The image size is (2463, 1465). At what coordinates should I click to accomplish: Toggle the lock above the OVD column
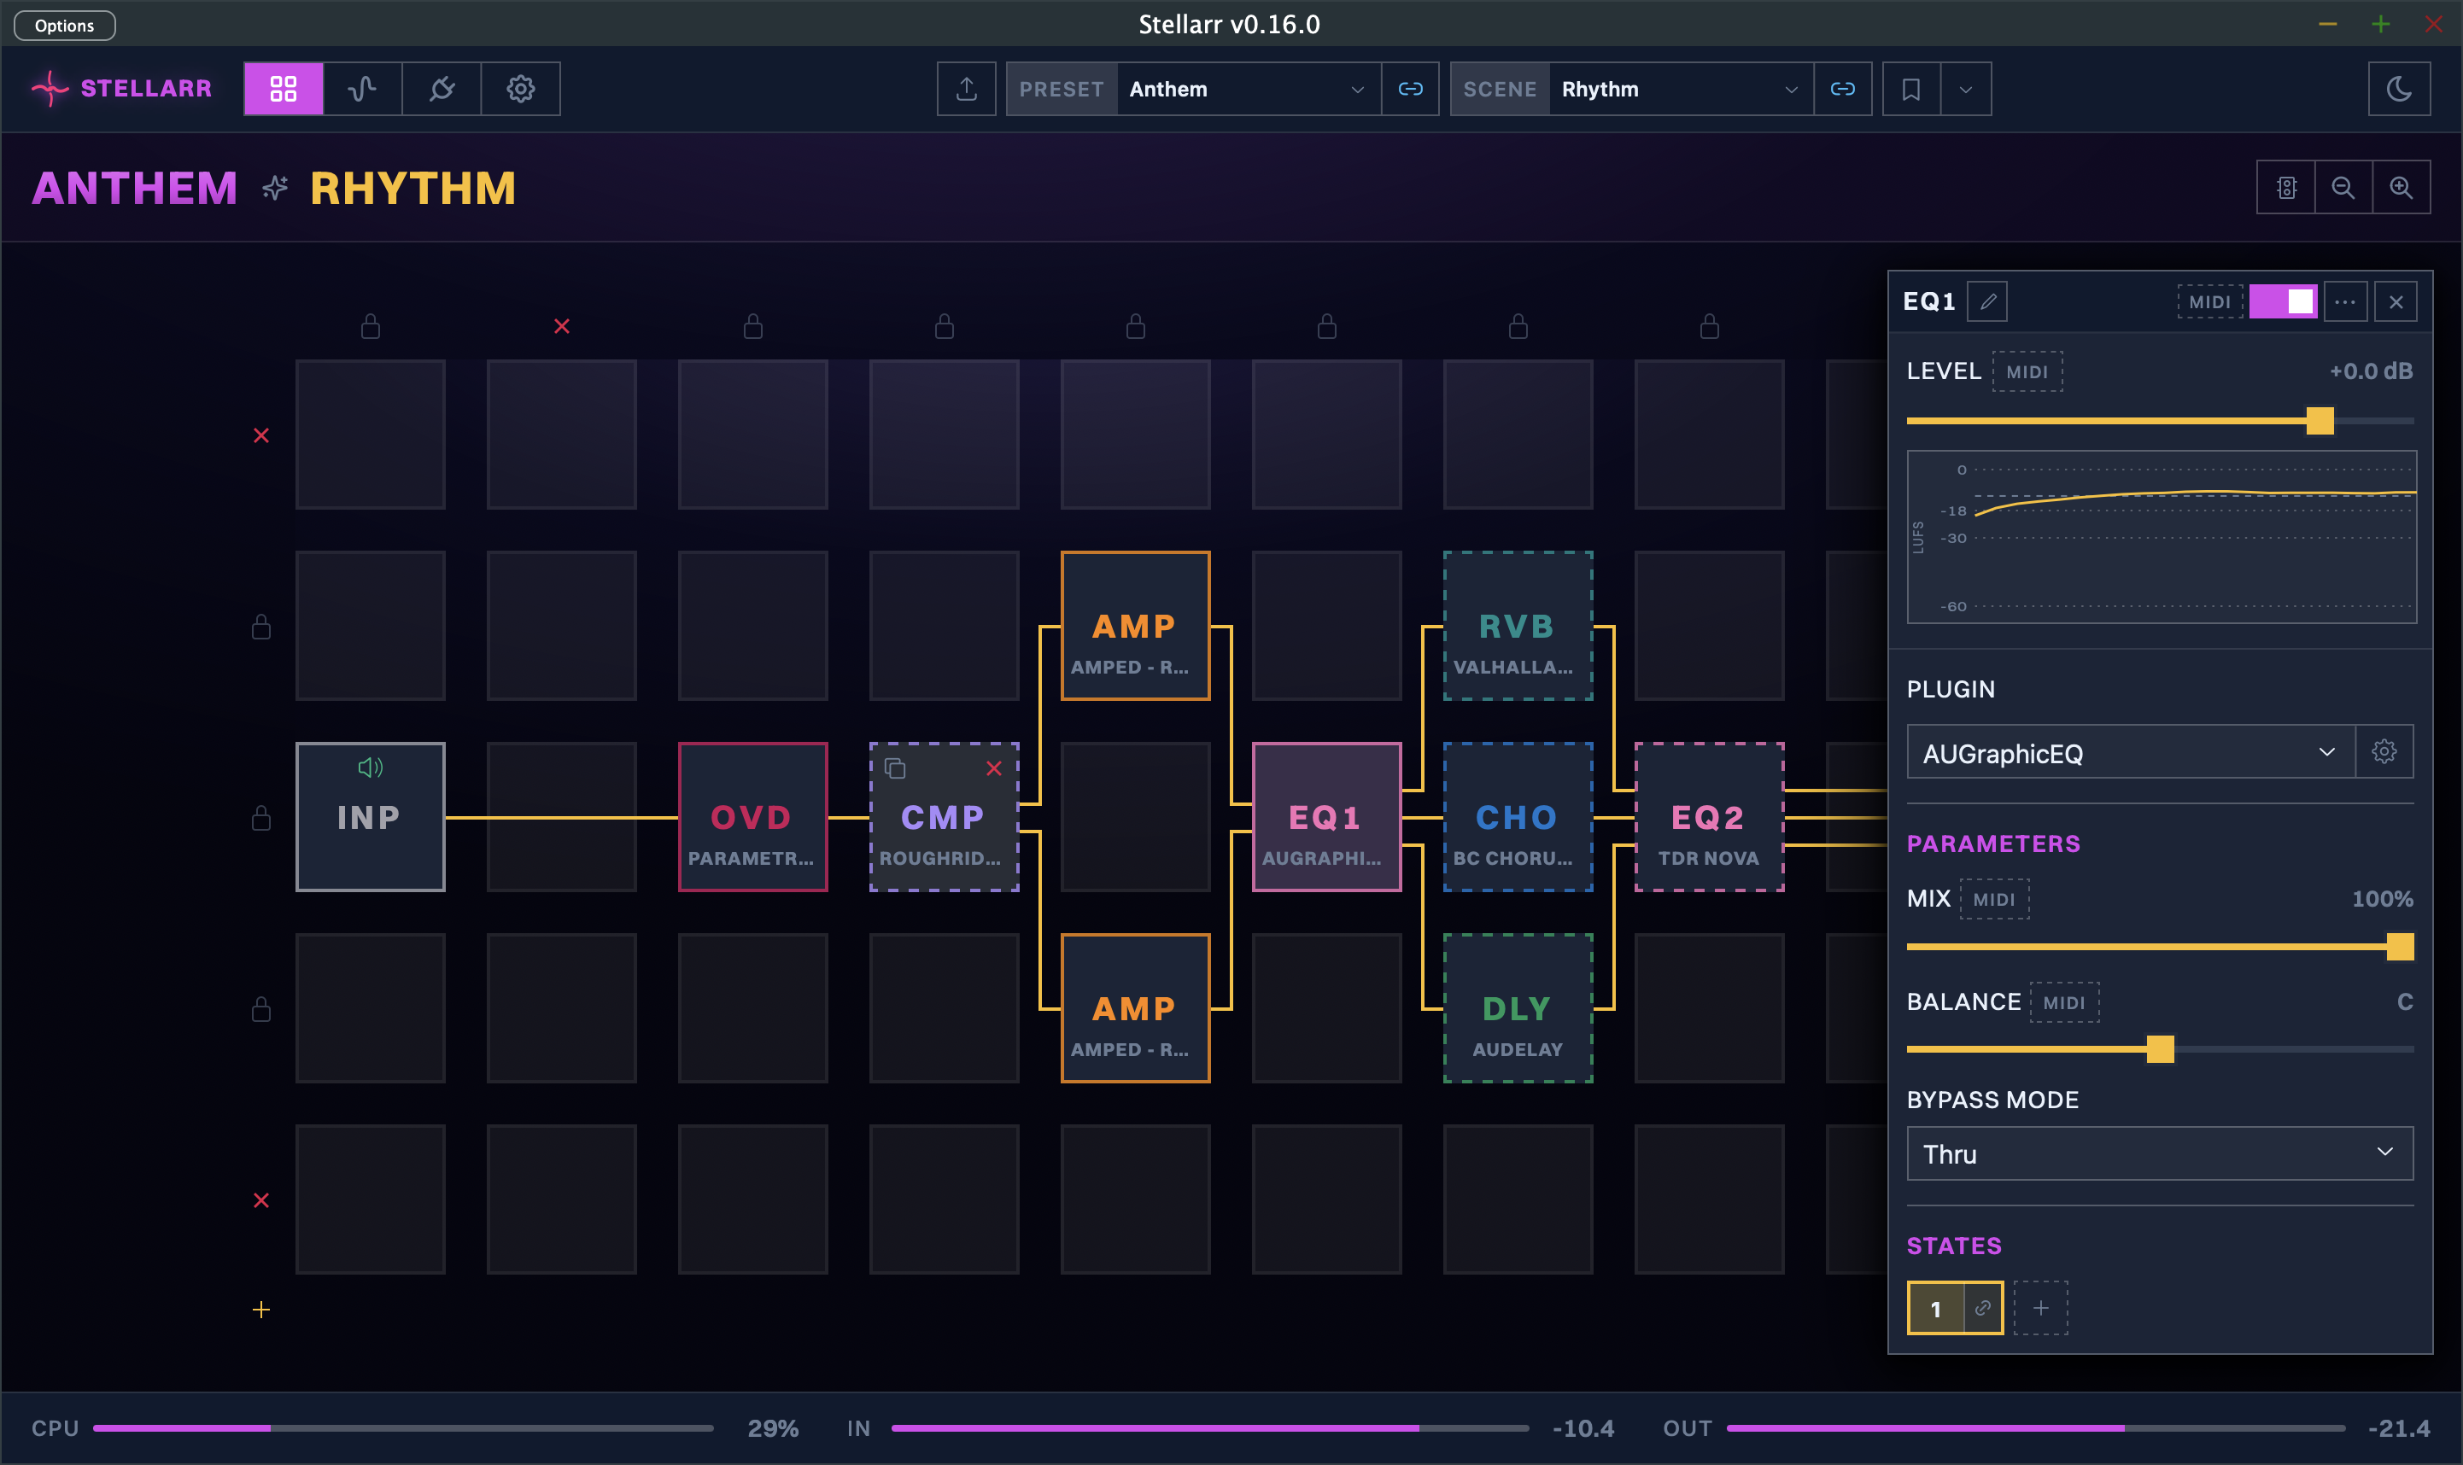tap(752, 326)
